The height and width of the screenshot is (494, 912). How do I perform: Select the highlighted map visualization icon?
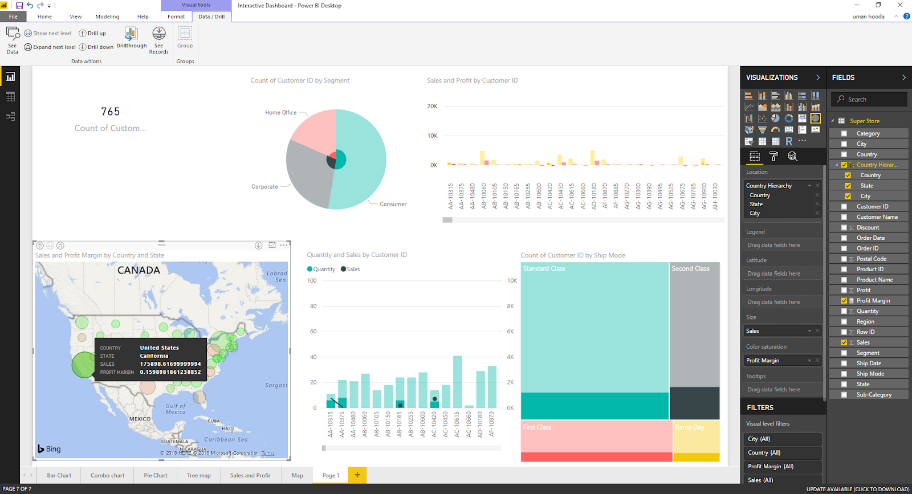click(x=816, y=119)
